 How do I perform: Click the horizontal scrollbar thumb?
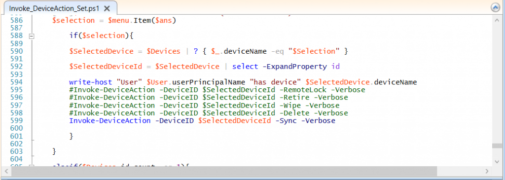click(224, 171)
